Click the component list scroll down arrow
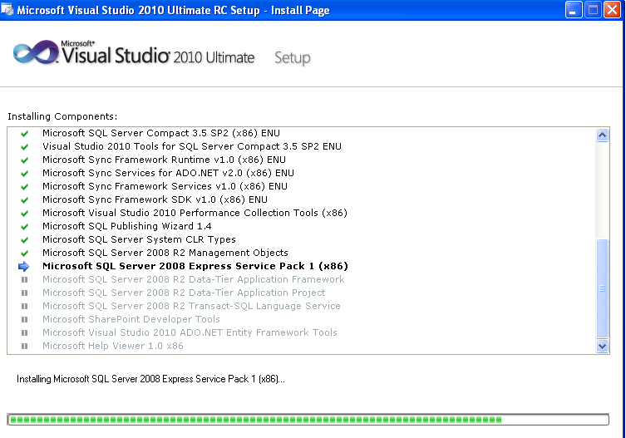The image size is (626, 438). [602, 347]
